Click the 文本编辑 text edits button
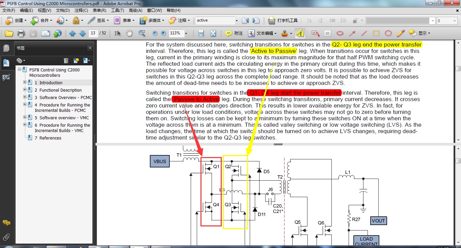 pos(262,33)
